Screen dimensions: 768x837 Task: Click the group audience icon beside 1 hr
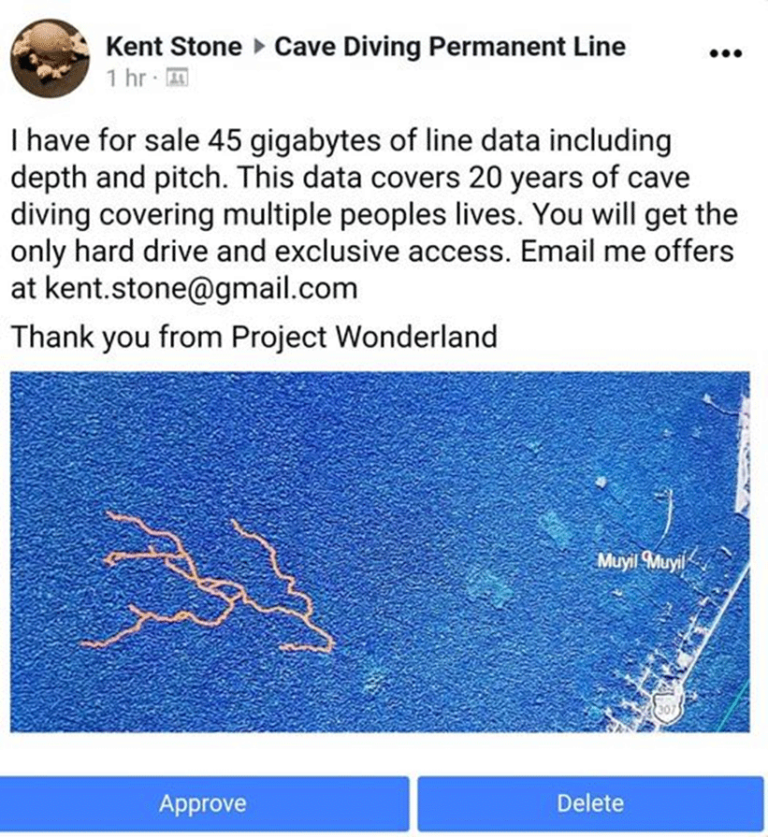click(x=178, y=78)
